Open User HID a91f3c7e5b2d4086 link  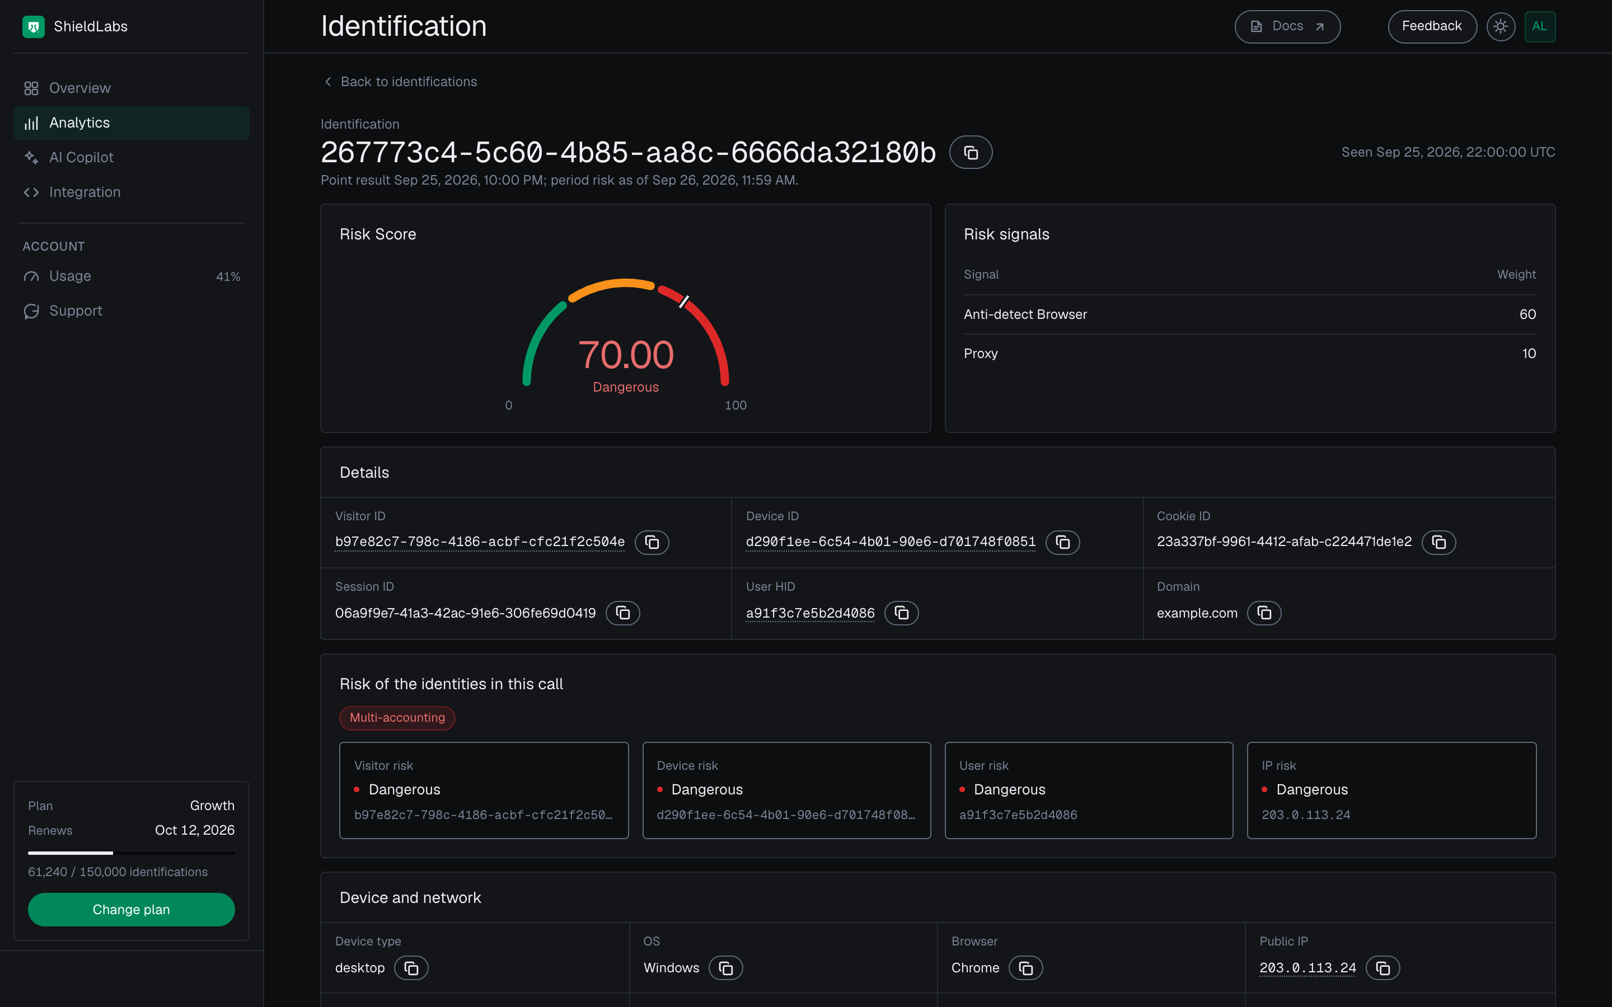[x=810, y=613]
